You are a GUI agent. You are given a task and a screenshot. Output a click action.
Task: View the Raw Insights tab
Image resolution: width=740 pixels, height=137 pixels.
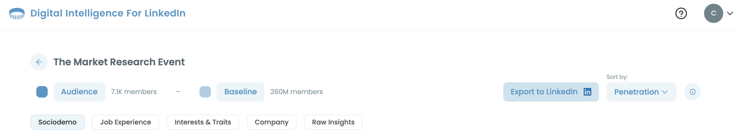[x=333, y=122]
